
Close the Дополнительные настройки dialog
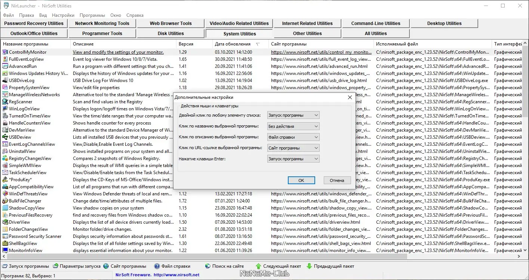pyautogui.click(x=350, y=97)
